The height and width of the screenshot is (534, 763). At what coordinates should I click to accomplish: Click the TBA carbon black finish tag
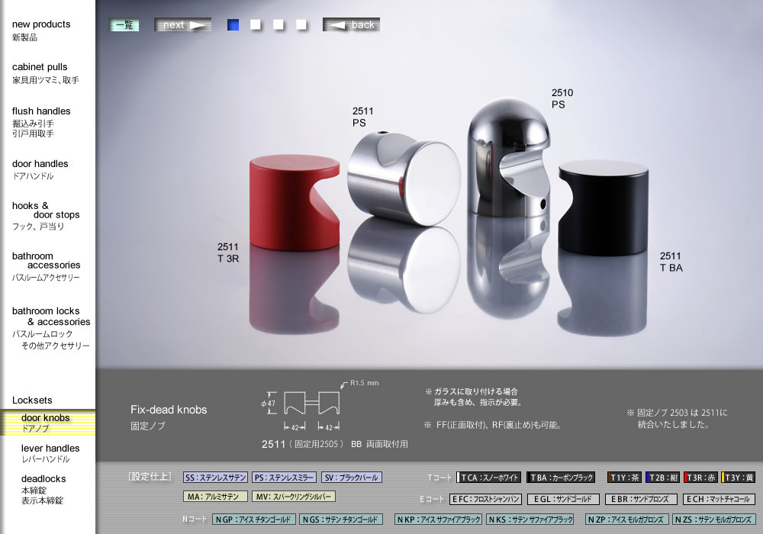[561, 478]
